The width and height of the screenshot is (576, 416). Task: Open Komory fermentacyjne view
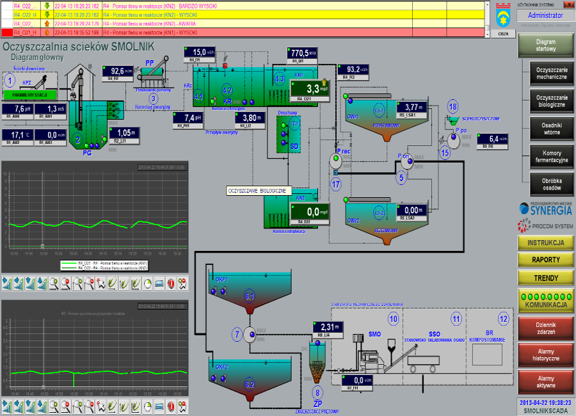point(551,157)
